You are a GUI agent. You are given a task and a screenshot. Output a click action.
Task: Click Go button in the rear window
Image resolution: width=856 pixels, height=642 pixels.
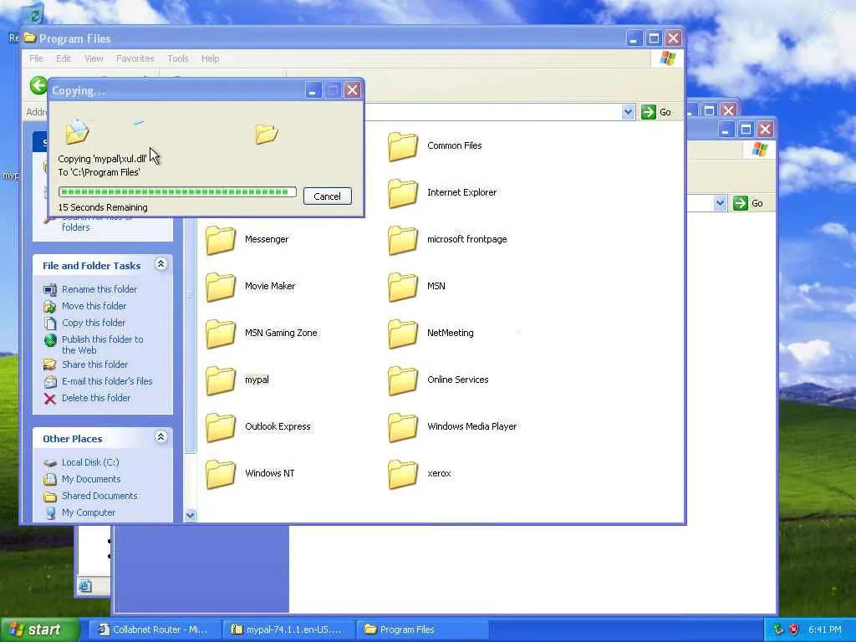748,203
